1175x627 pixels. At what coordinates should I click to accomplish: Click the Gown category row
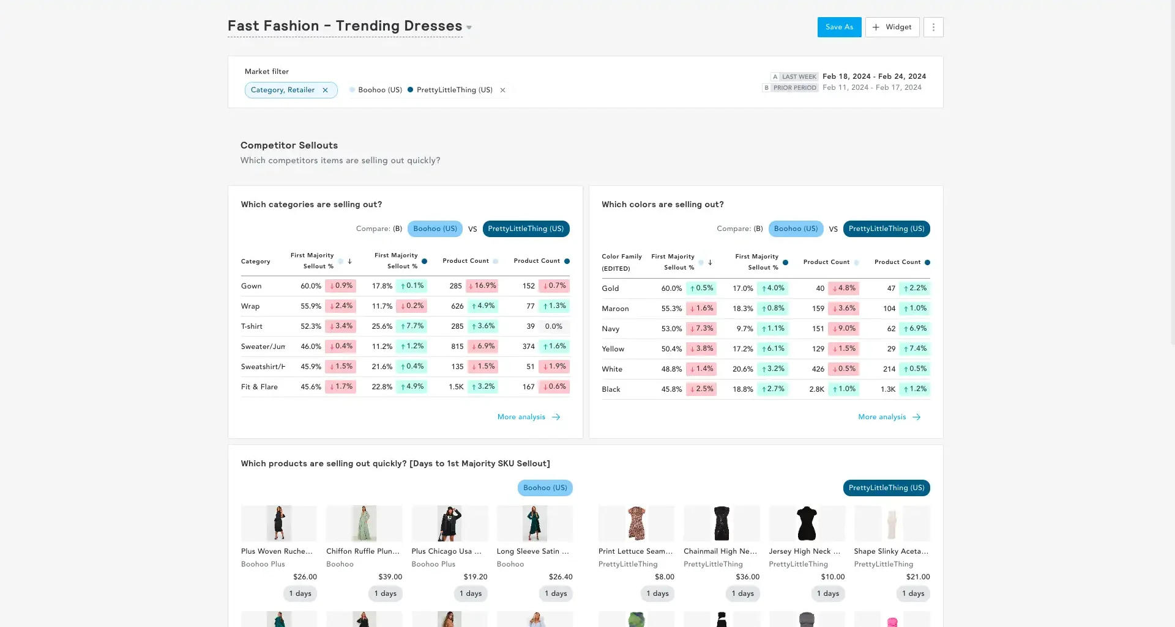coord(405,286)
